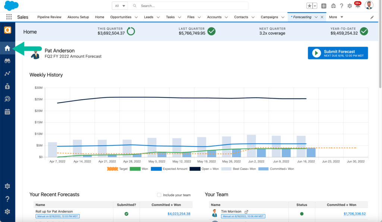The width and height of the screenshot is (382, 222).
Task: Expand the Opportunities tab dropdown chevron
Action: point(136,17)
